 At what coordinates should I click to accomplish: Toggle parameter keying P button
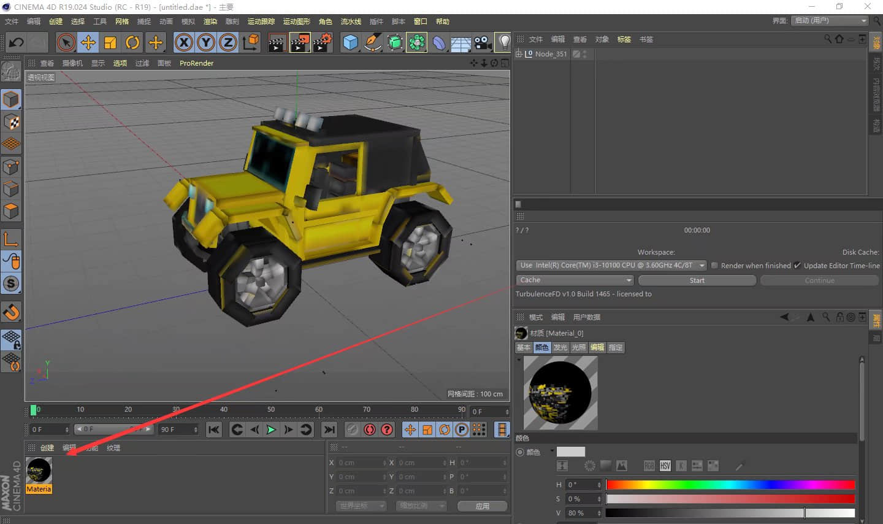pyautogui.click(x=462, y=430)
